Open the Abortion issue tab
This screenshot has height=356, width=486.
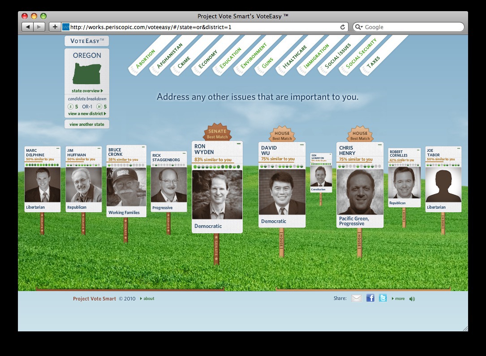click(x=145, y=59)
